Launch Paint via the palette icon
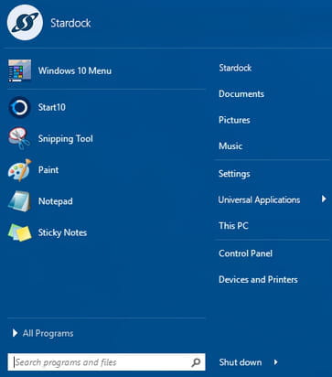Viewport: 332px width, 377px height. coord(19,170)
